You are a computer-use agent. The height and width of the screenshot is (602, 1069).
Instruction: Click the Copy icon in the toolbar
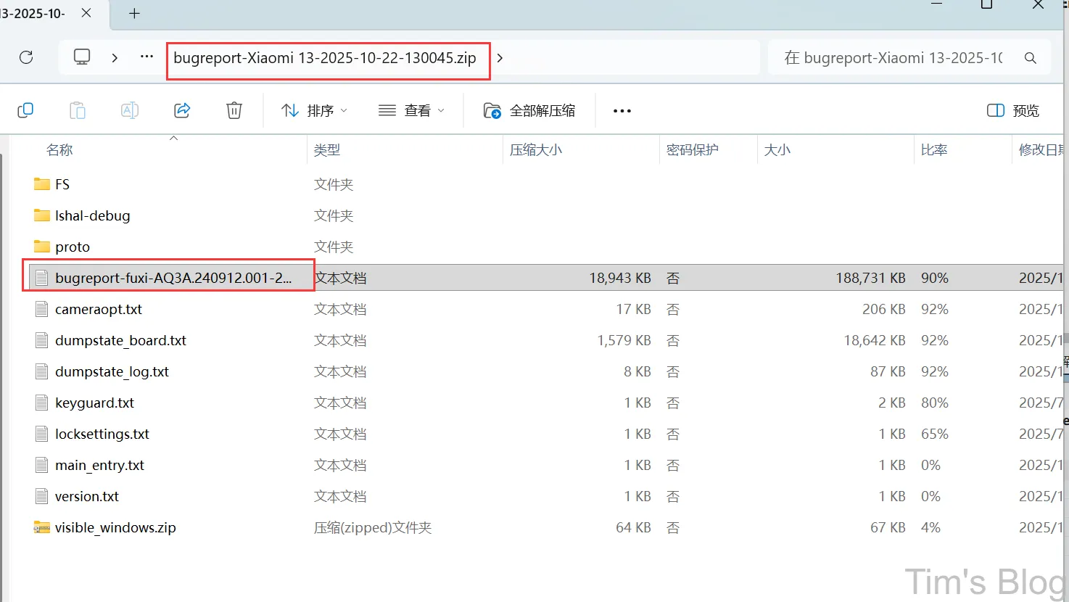tap(25, 110)
